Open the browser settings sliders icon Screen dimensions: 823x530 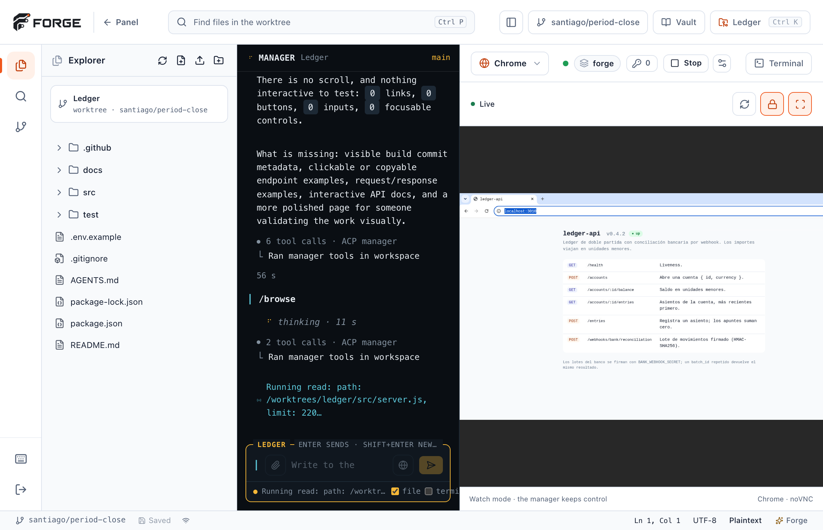pos(722,63)
